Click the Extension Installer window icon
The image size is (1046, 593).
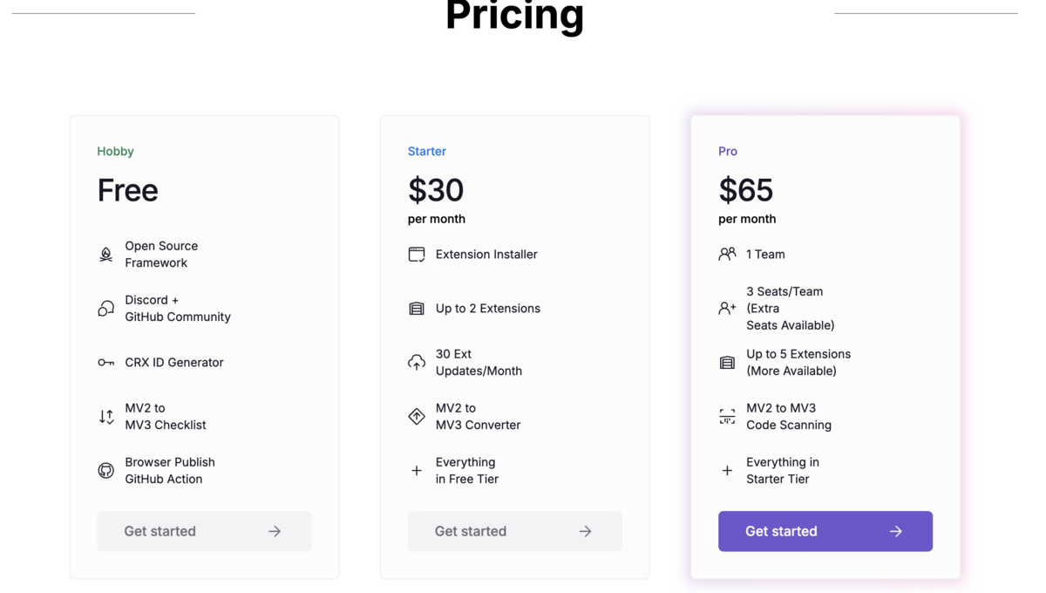tap(417, 255)
